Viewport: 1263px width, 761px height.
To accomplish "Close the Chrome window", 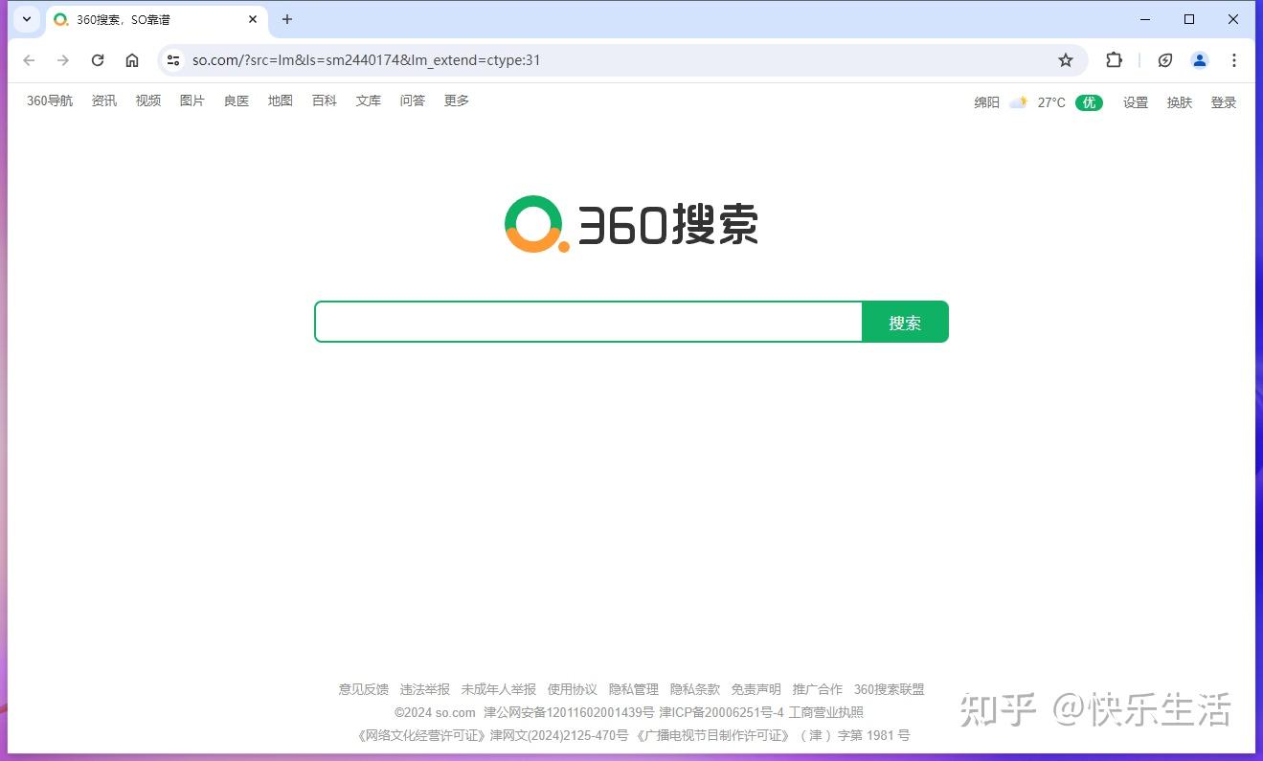I will (1233, 19).
